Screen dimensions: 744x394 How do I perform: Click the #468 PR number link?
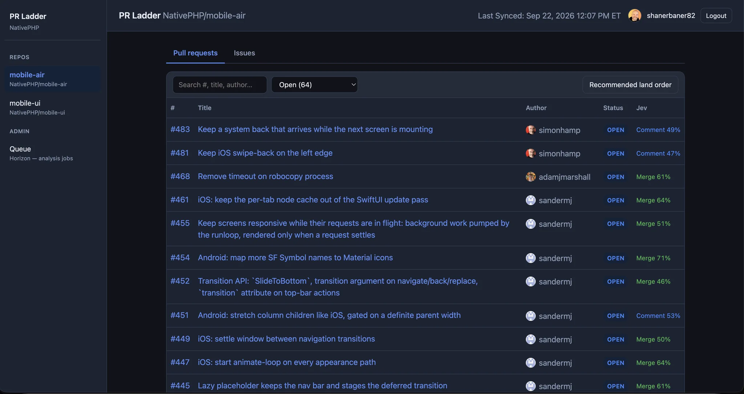pos(180,176)
